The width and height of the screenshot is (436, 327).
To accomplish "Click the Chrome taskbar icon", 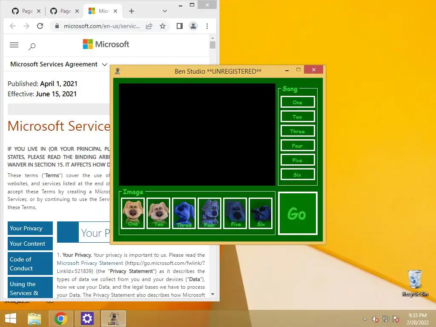I will click(61, 318).
